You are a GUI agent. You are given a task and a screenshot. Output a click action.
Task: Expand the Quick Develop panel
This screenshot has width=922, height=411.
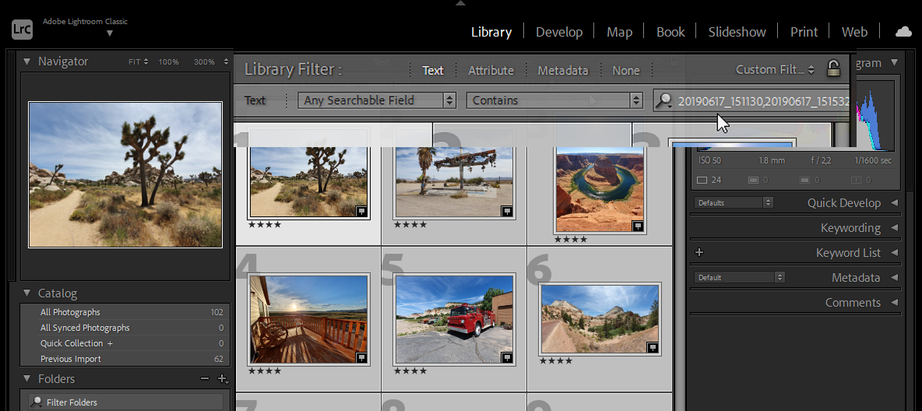[895, 203]
